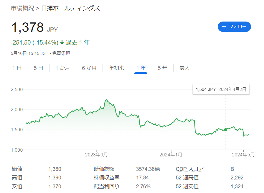Open the 市場概況 breadcrumb link
Viewport: 264px width, 193px height.
pyautogui.click(x=23, y=8)
